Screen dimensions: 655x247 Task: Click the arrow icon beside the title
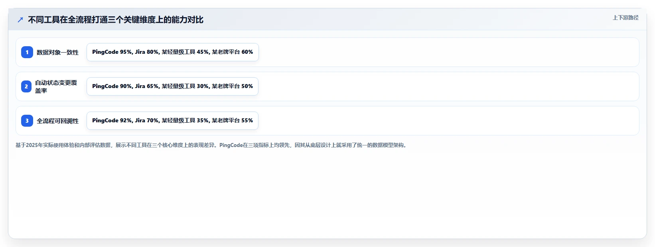[20, 20]
